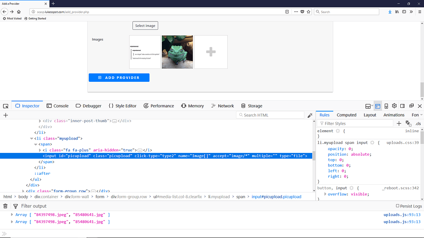
Task: Toggle pseudo-classes in the Rules panel
Action: pyautogui.click(x=408, y=123)
